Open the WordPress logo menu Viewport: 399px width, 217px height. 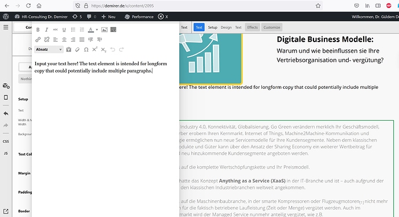coord(6,17)
